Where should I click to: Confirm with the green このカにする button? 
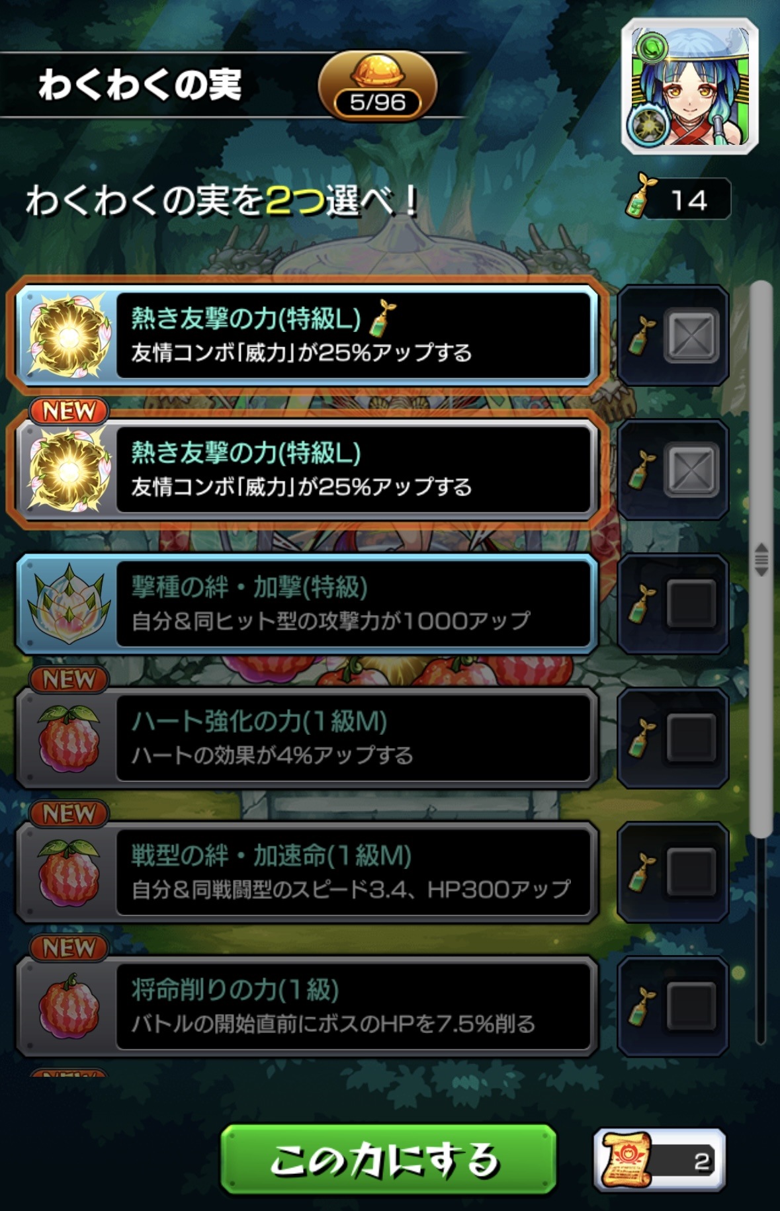[388, 1160]
